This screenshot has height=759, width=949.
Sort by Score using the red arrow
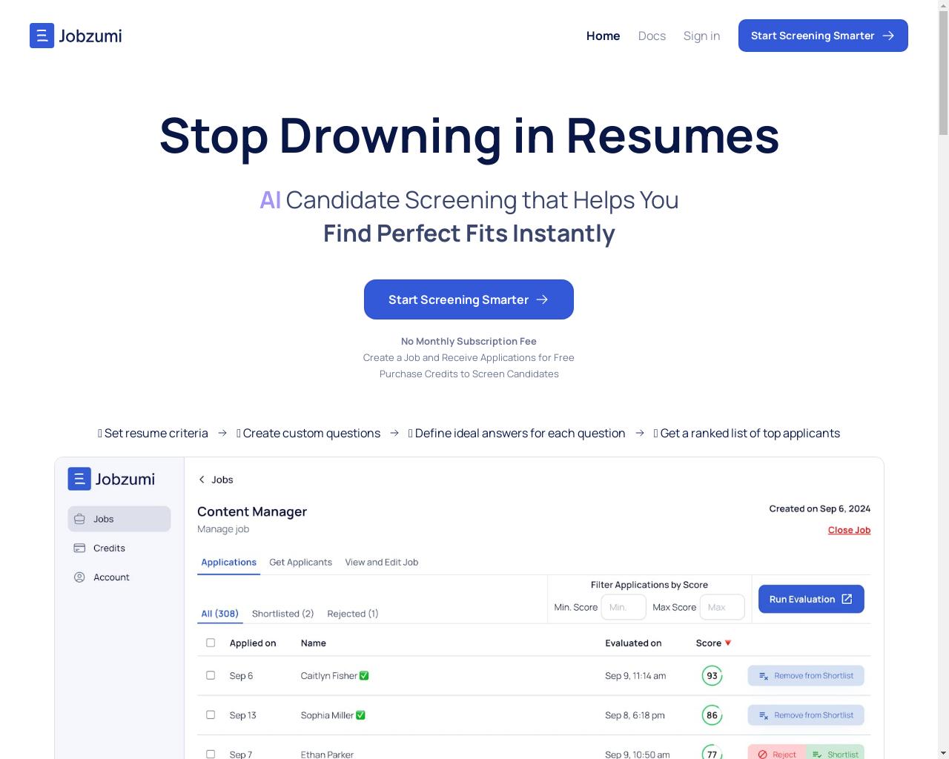728,643
